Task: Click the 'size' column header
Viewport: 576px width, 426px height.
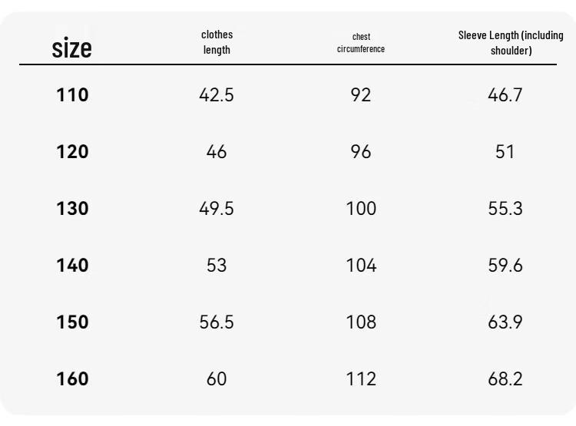Action: 71,48
